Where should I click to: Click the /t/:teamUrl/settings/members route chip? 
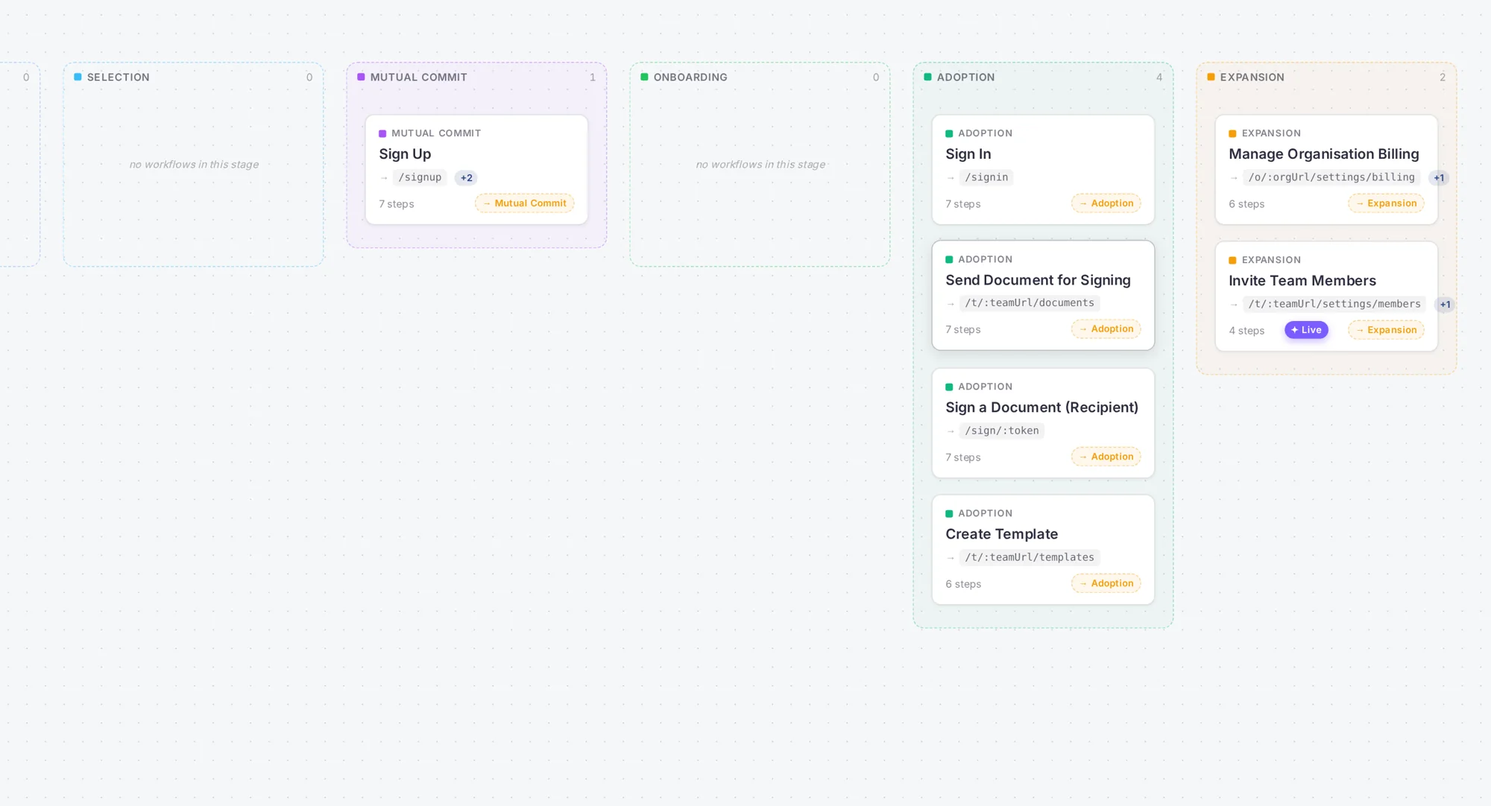tap(1334, 304)
